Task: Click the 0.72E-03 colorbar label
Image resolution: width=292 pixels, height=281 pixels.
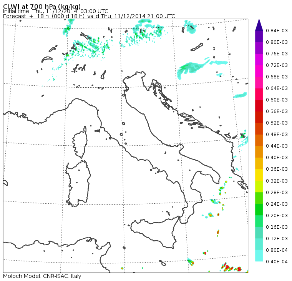Action: [277, 65]
